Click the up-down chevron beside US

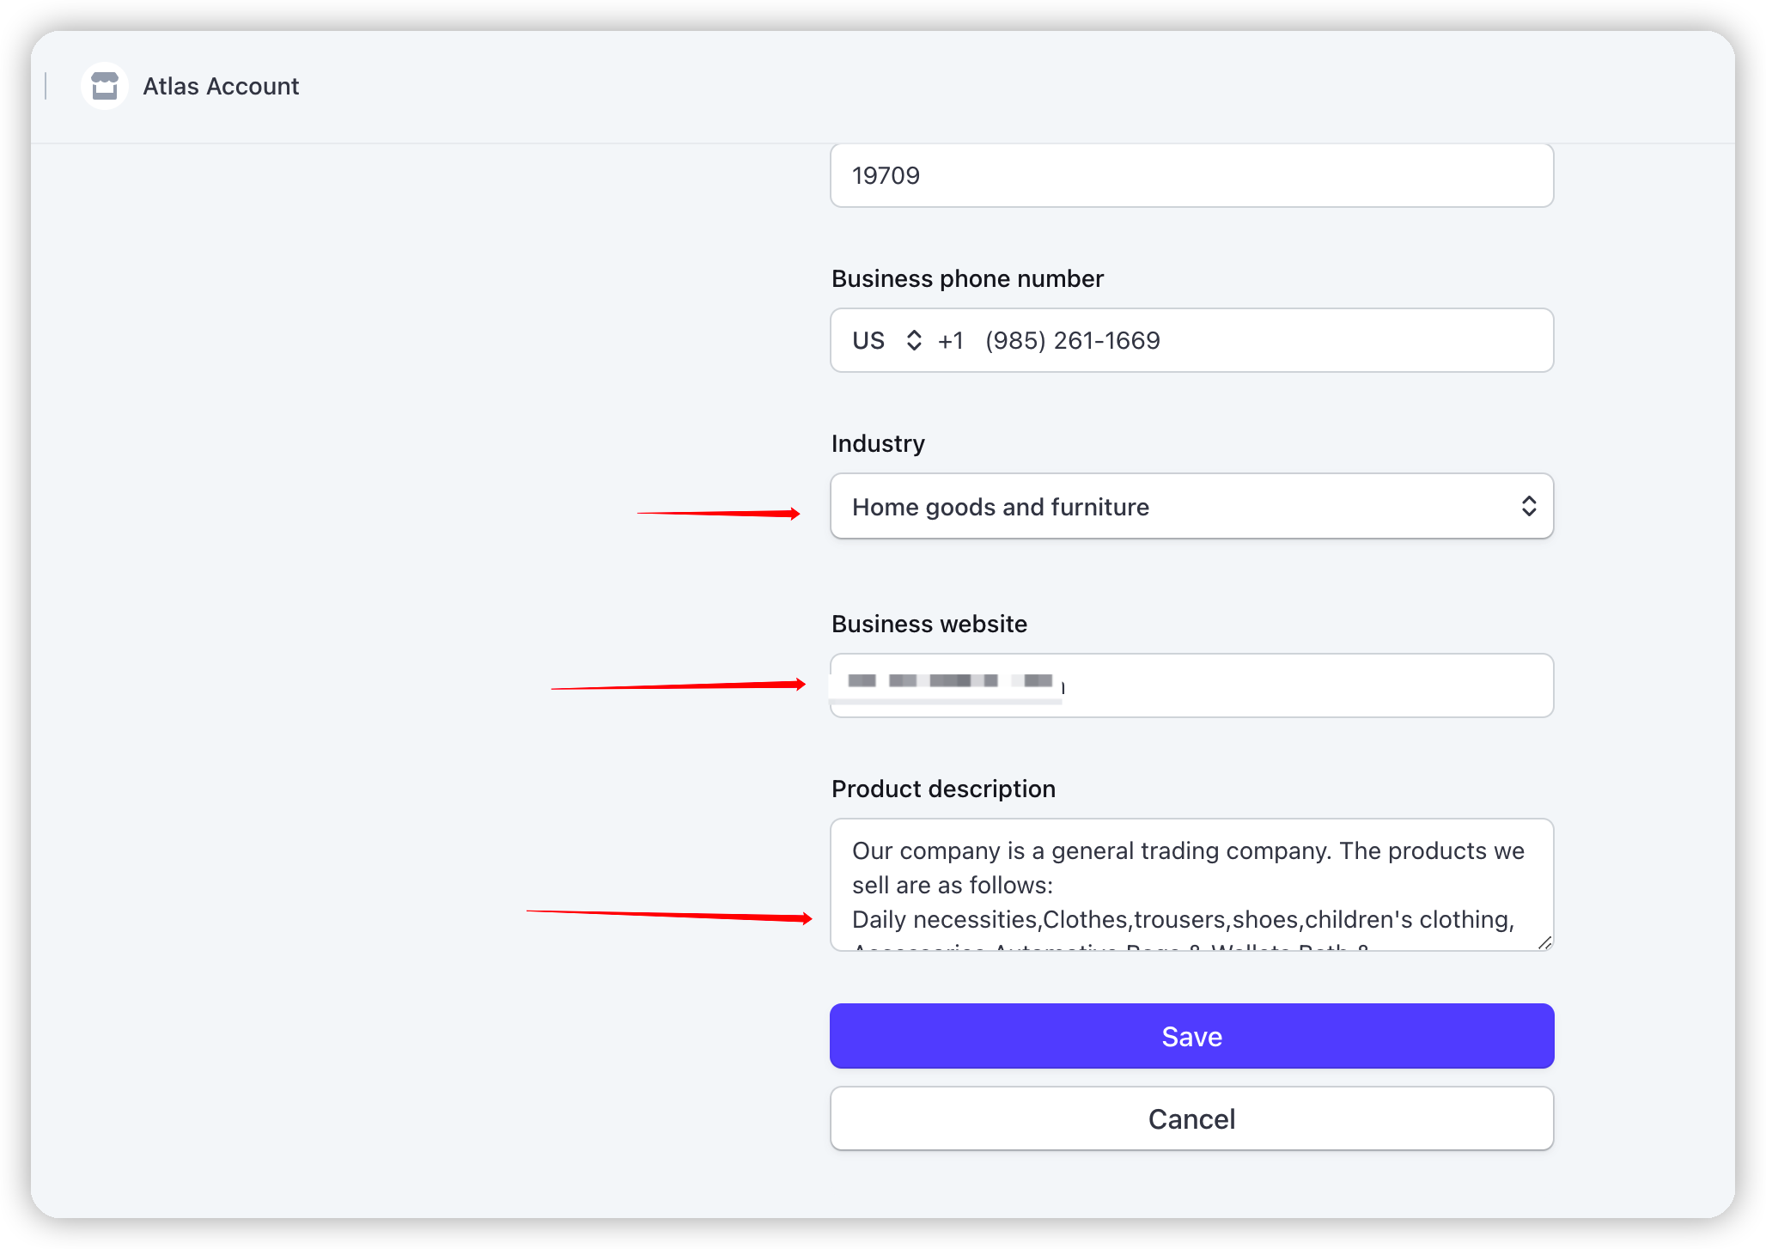[x=914, y=341]
